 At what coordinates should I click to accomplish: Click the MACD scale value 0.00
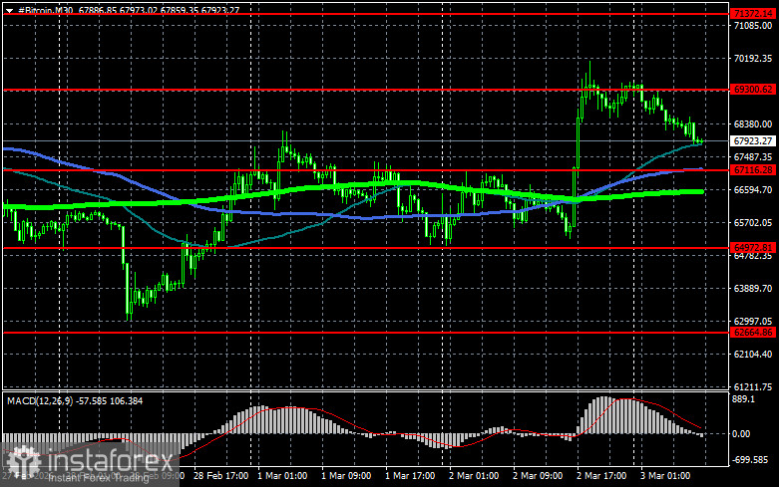point(741,434)
